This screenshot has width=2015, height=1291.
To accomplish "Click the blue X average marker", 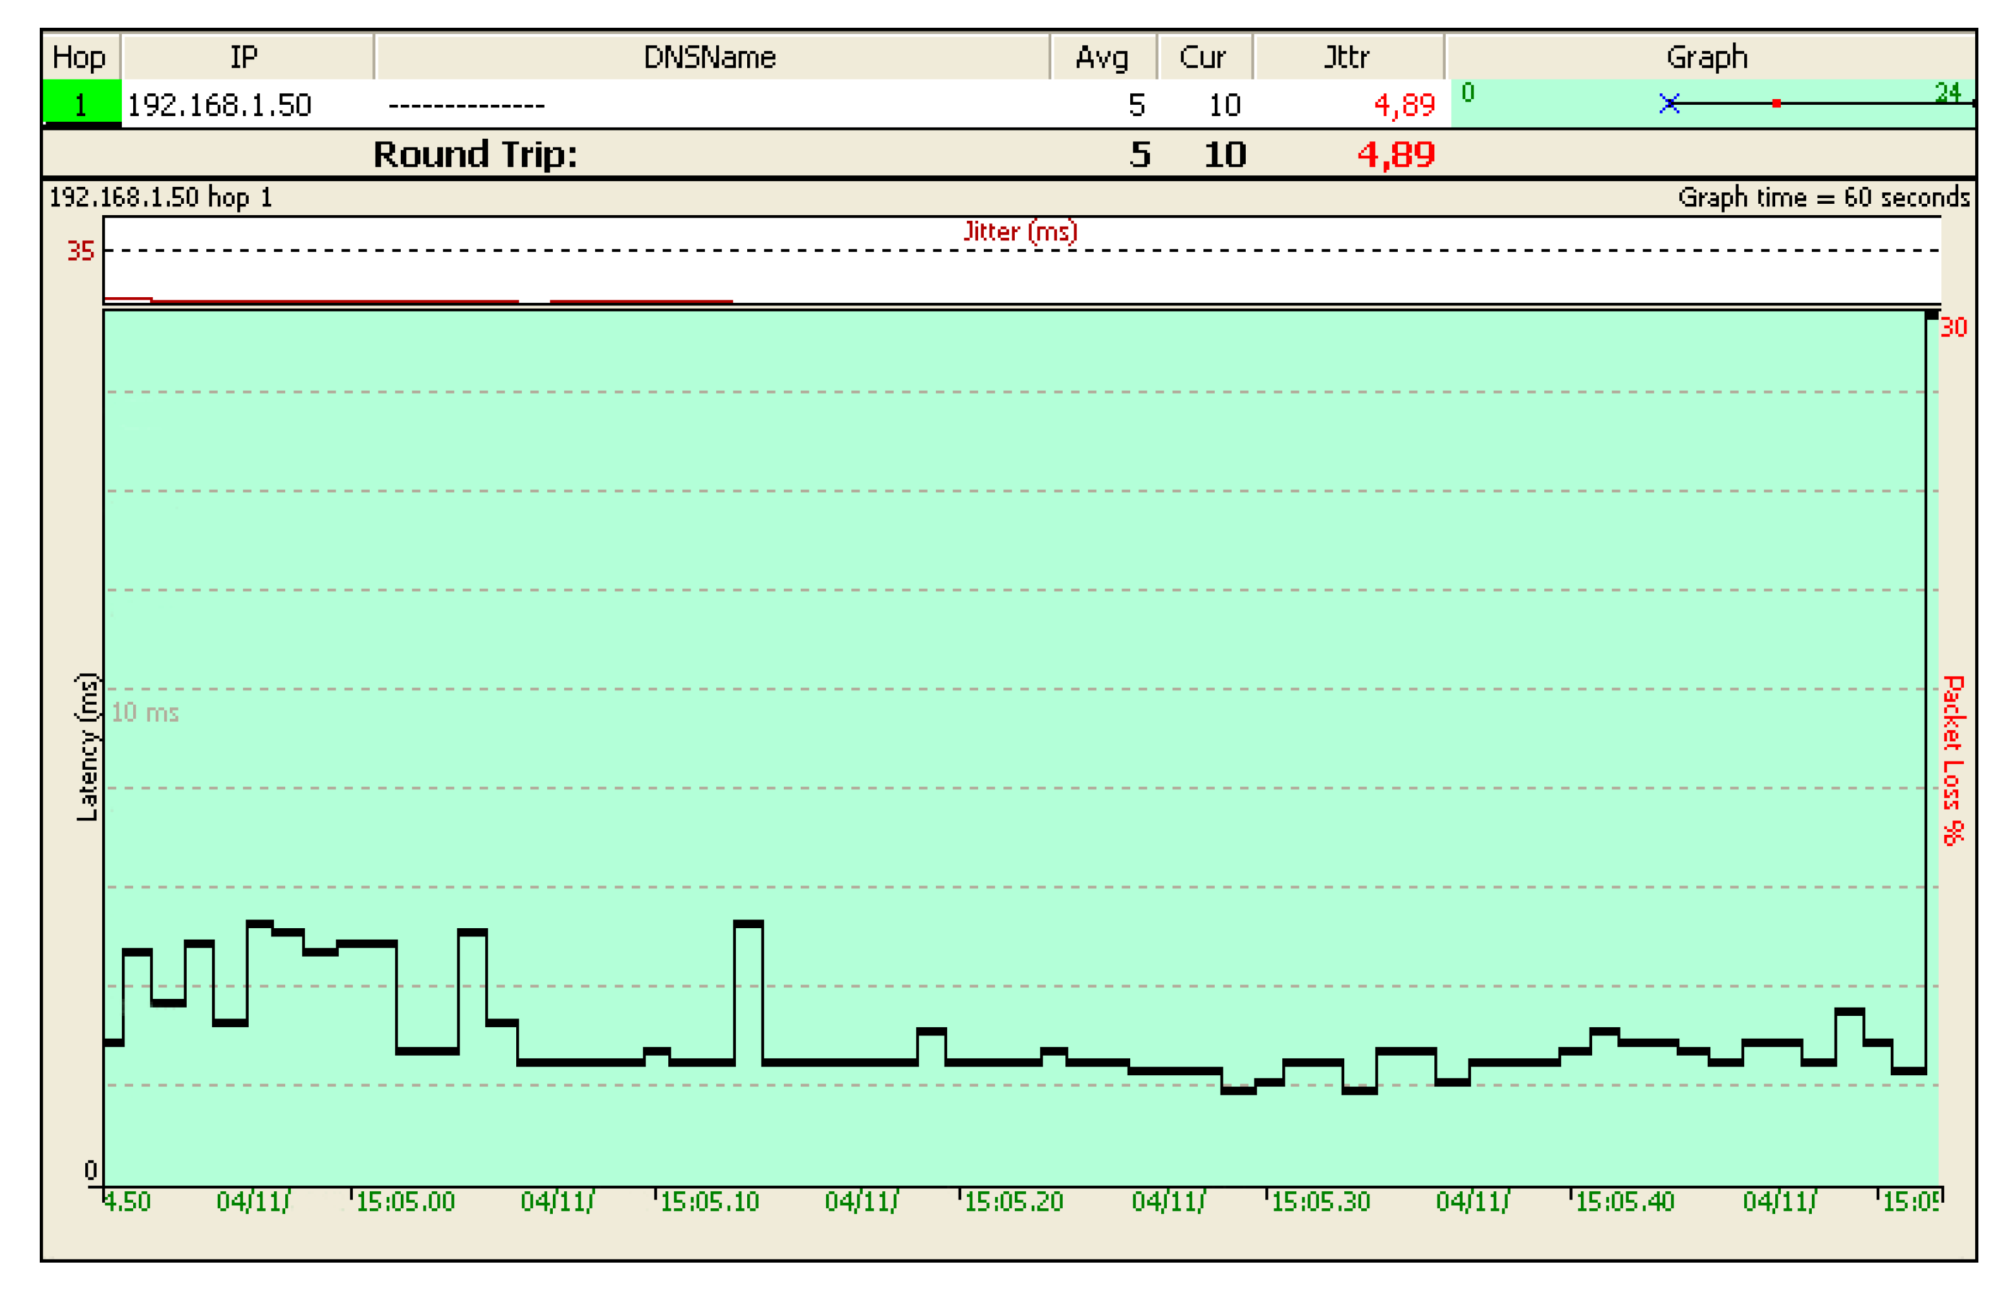I will tap(1669, 103).
